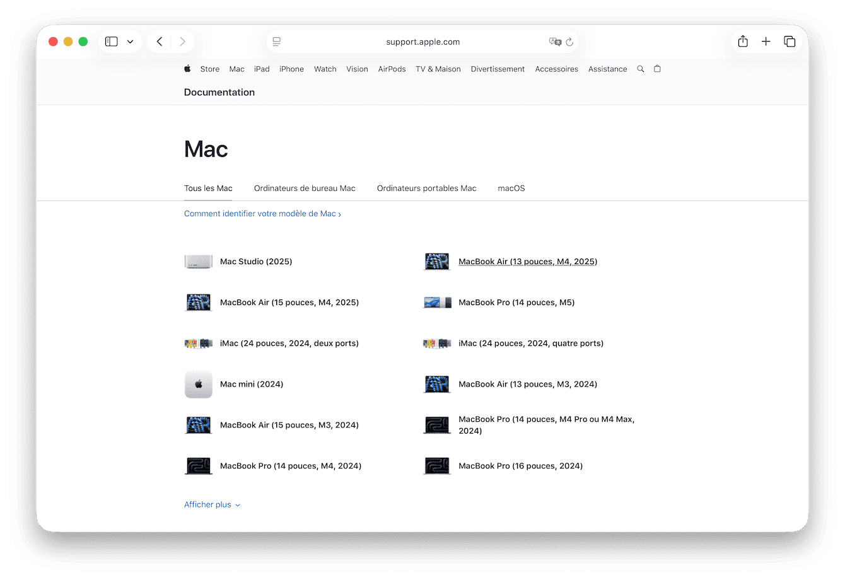Open Comment identifier votre modèle de Mac link
The image size is (845, 580).
262,214
